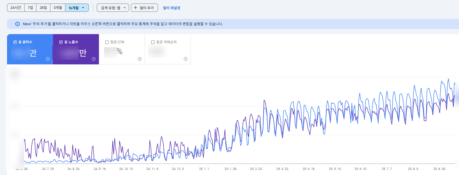Click the 24. 9. 16. date label on axis
This screenshot has height=175, width=459.
click(100, 169)
